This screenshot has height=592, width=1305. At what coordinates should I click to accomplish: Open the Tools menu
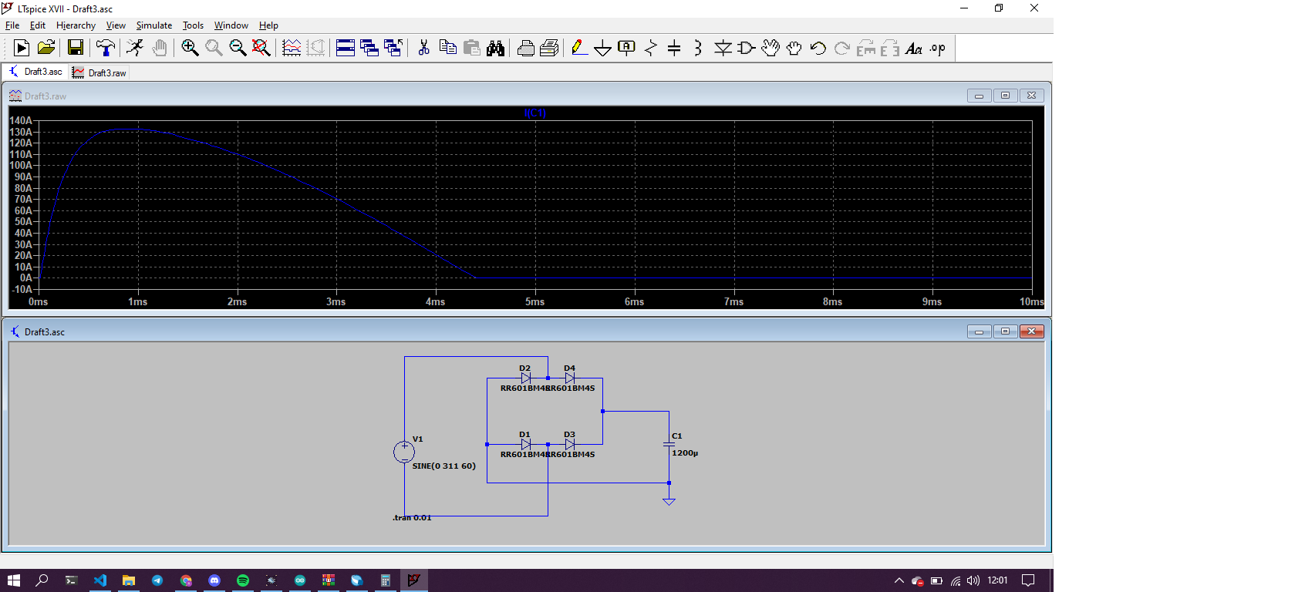click(193, 25)
